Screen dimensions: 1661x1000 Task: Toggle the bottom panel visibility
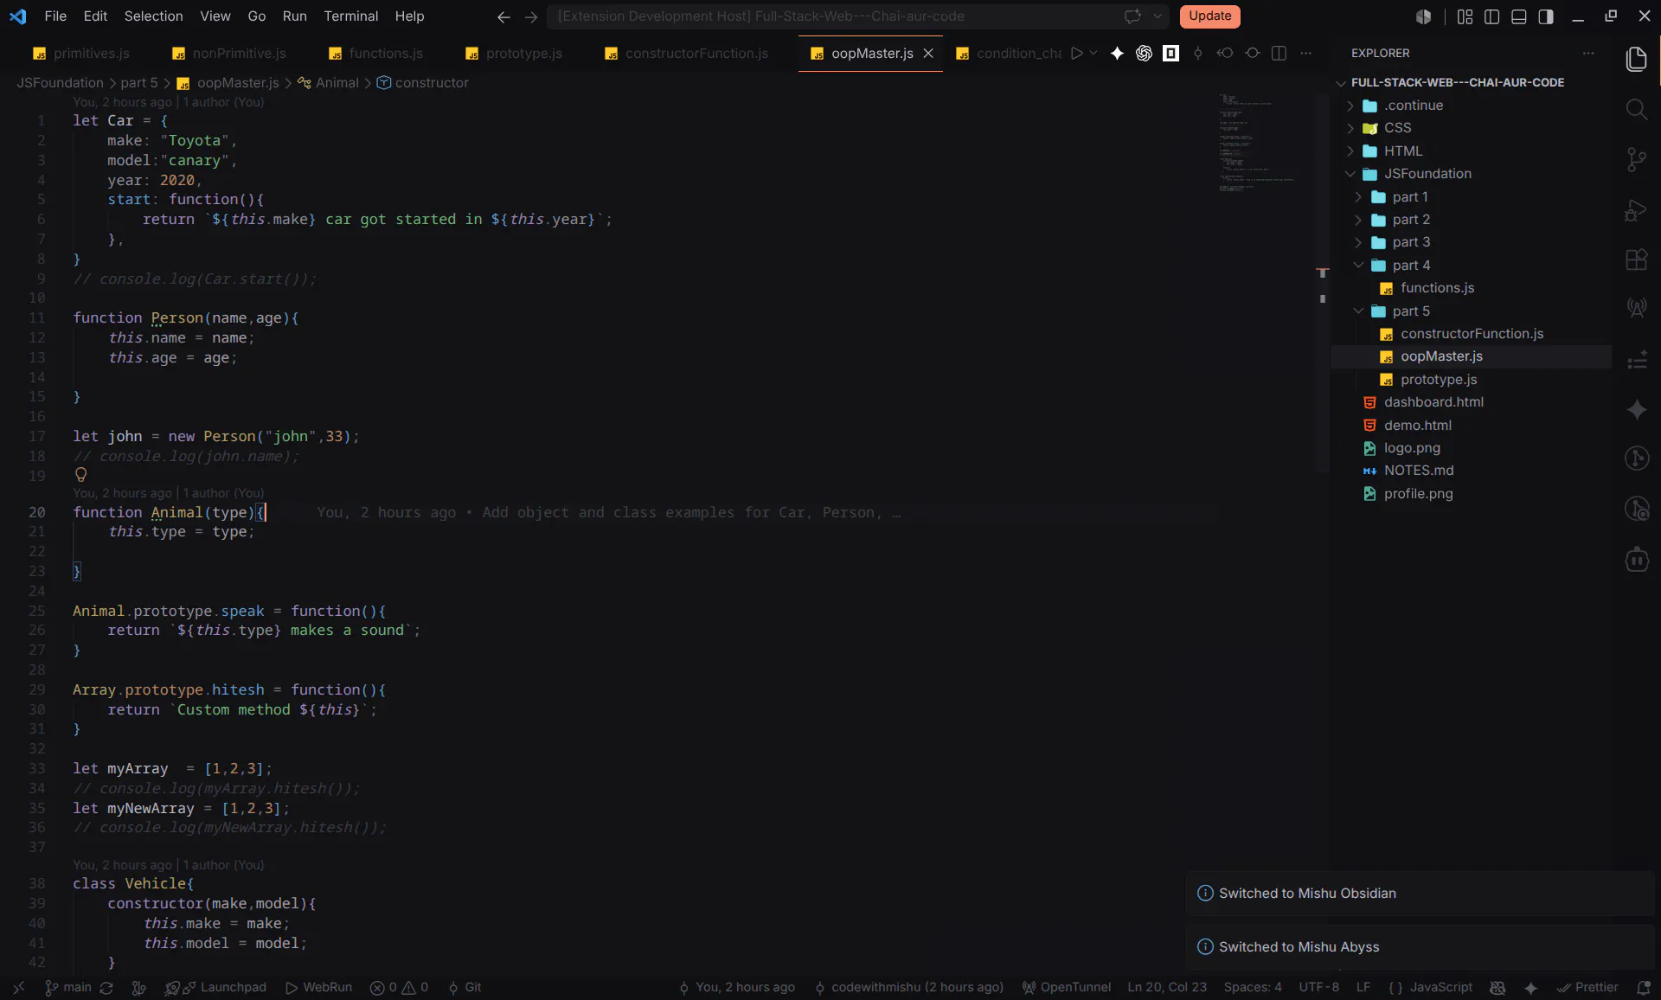(1518, 16)
